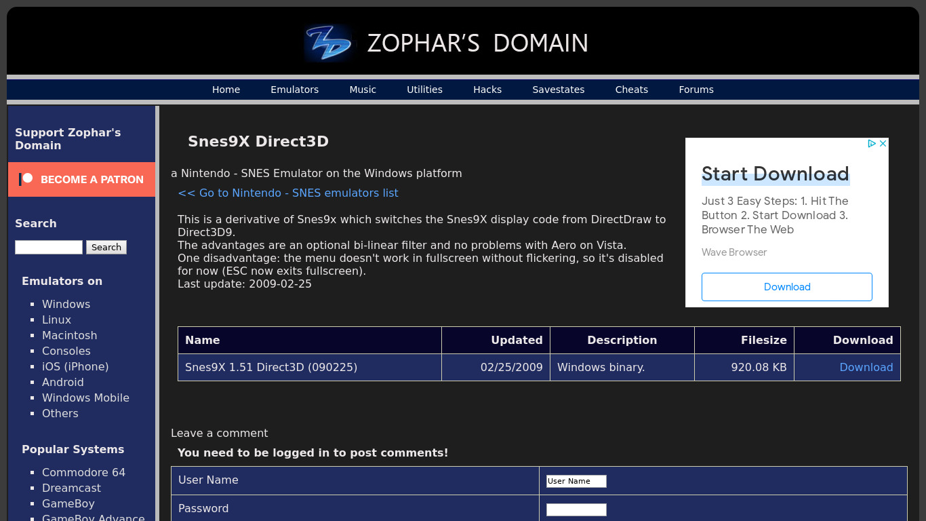
Task: Click the Emulators on sidebar heading
Action: pyautogui.click(x=62, y=281)
